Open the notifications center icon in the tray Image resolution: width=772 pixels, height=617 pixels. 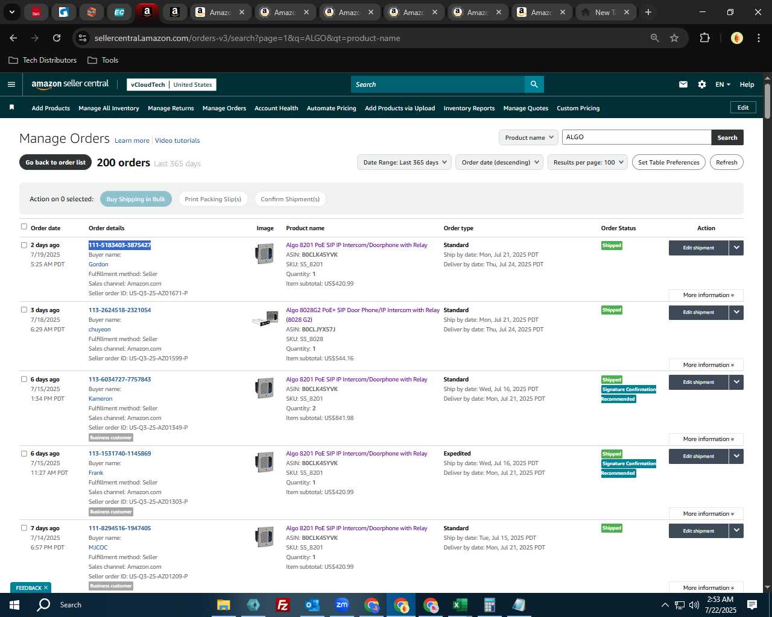(x=752, y=605)
